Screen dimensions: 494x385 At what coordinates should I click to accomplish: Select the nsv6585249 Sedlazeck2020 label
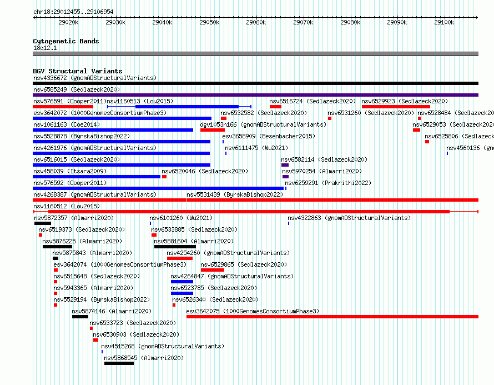click(x=77, y=89)
